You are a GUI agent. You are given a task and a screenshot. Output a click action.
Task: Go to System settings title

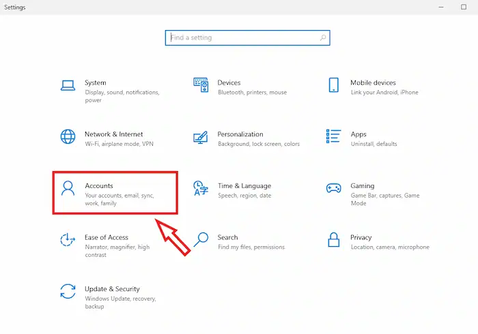point(96,82)
